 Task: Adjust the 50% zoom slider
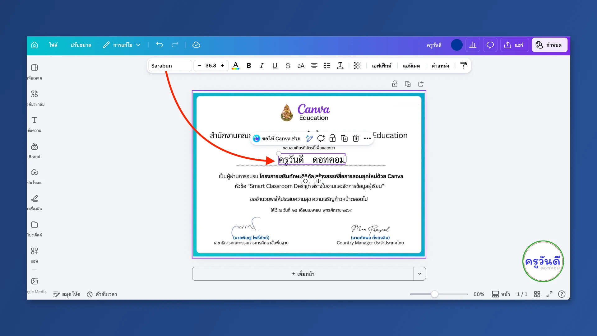[435, 294]
